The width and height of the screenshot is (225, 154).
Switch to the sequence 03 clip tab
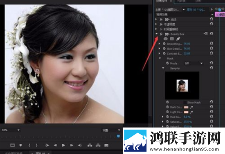click(196, 10)
